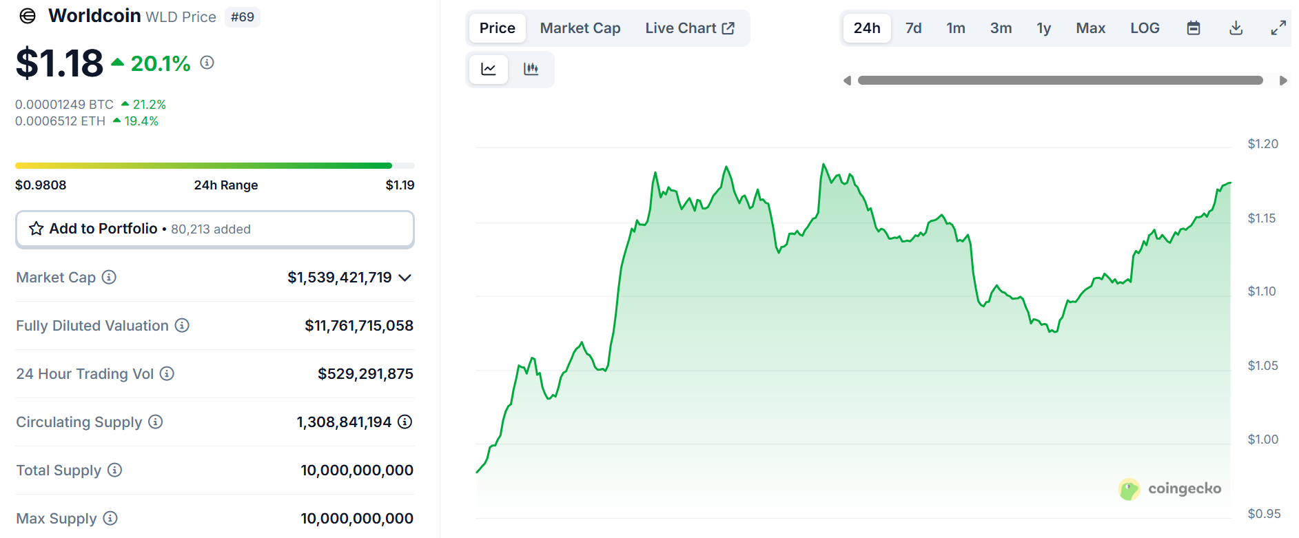
Task: Select the 1m time range
Action: 956,28
